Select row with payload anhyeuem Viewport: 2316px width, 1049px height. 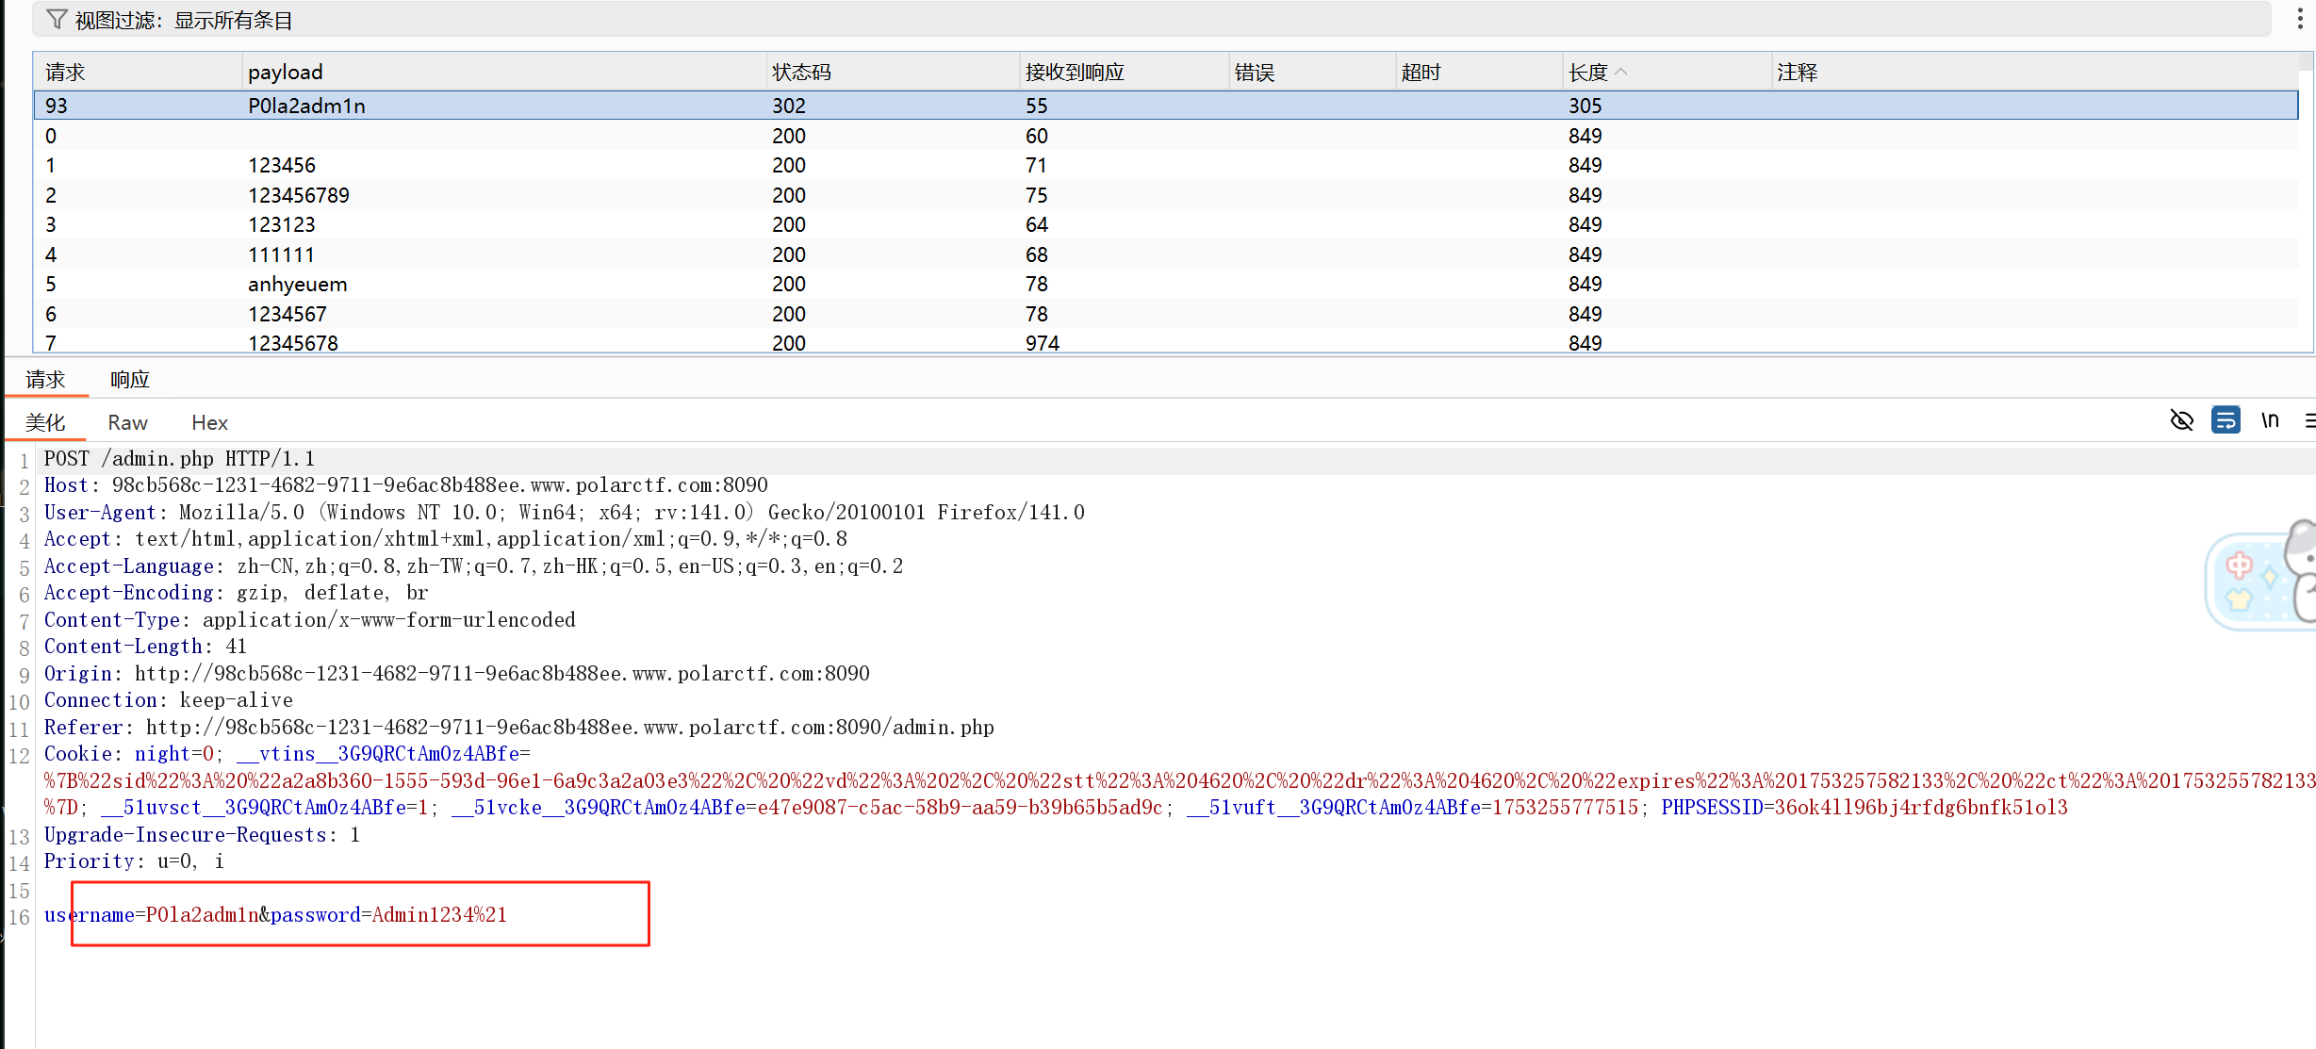coord(297,284)
